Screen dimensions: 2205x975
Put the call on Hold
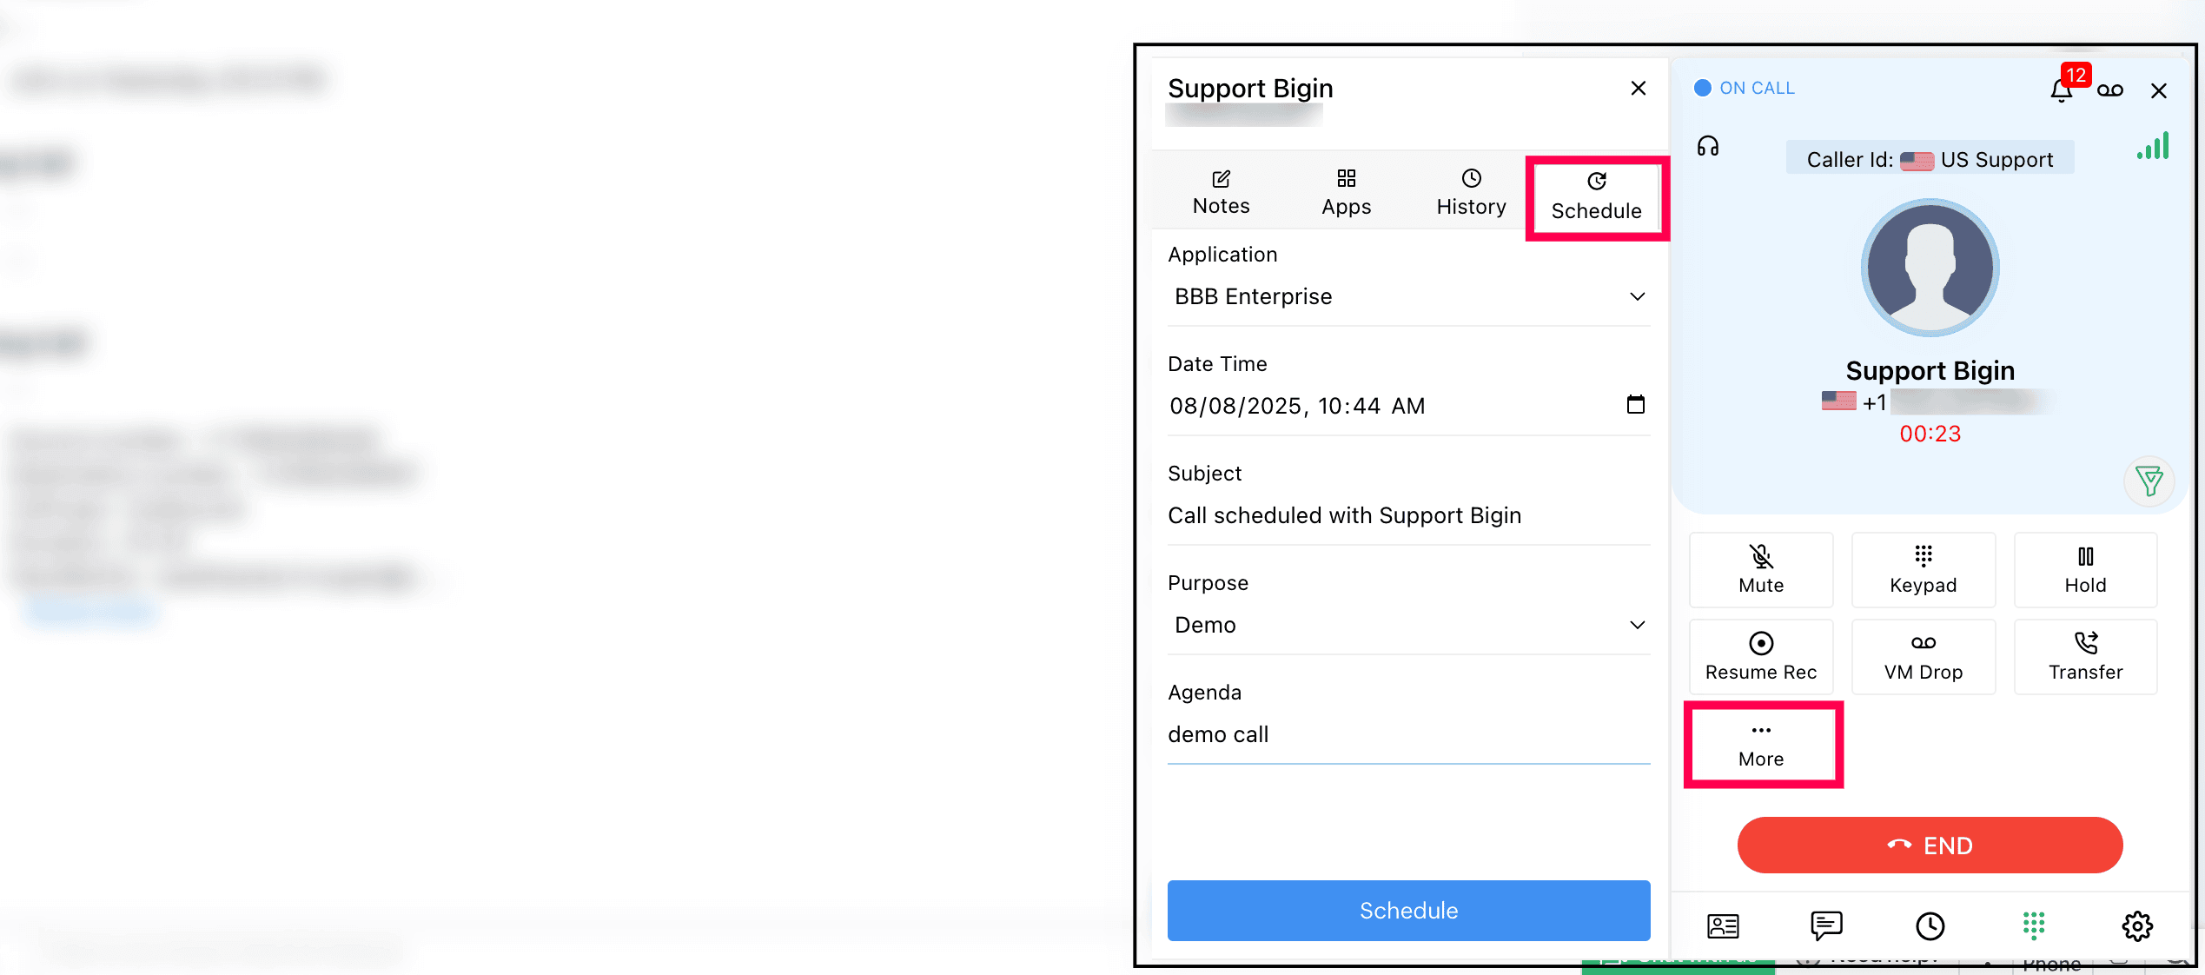click(2085, 570)
